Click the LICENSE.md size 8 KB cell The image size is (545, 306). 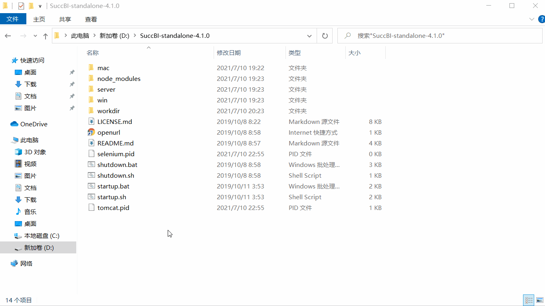(375, 122)
